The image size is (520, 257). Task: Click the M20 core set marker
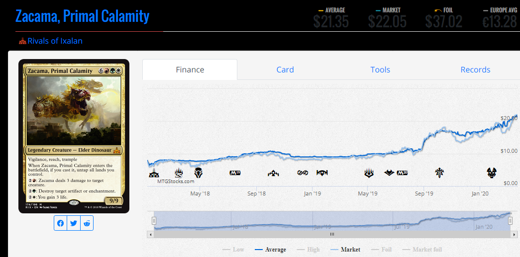tap(402, 173)
